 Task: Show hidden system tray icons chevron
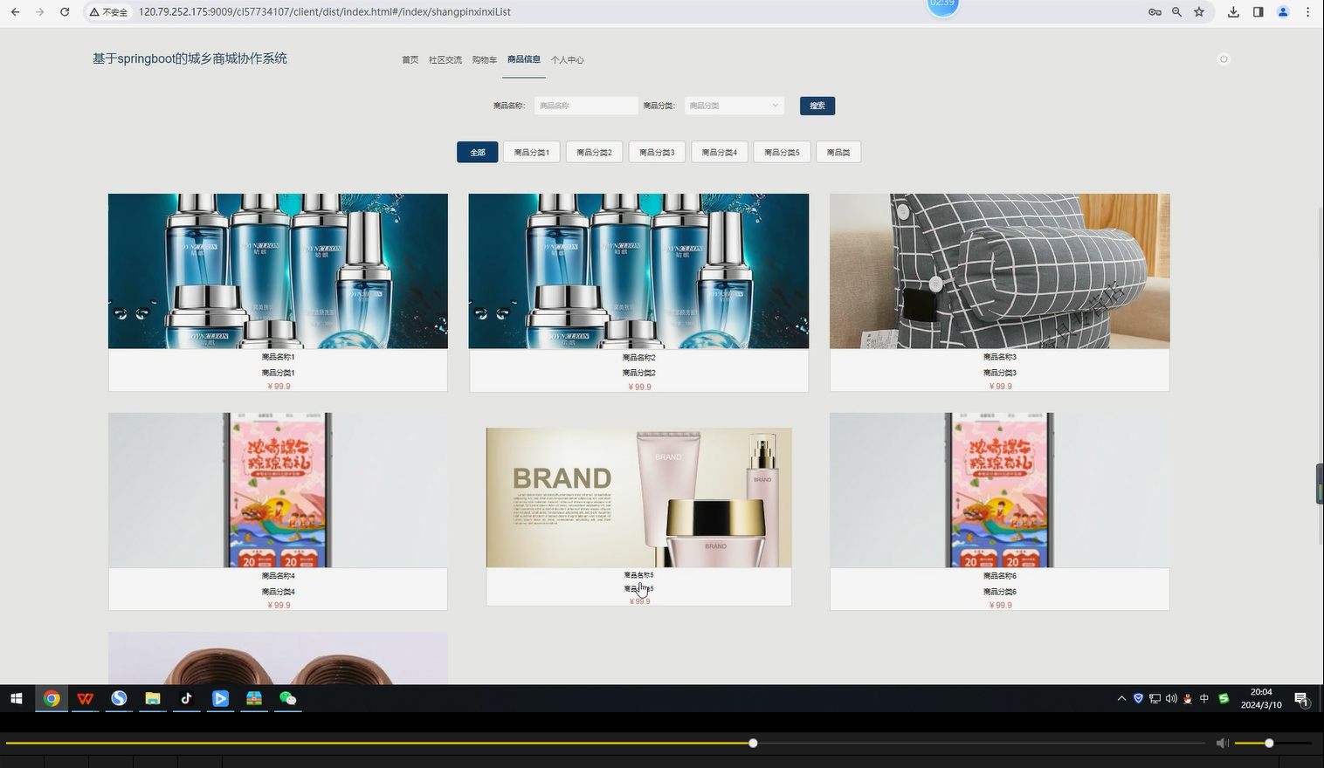pyautogui.click(x=1121, y=698)
